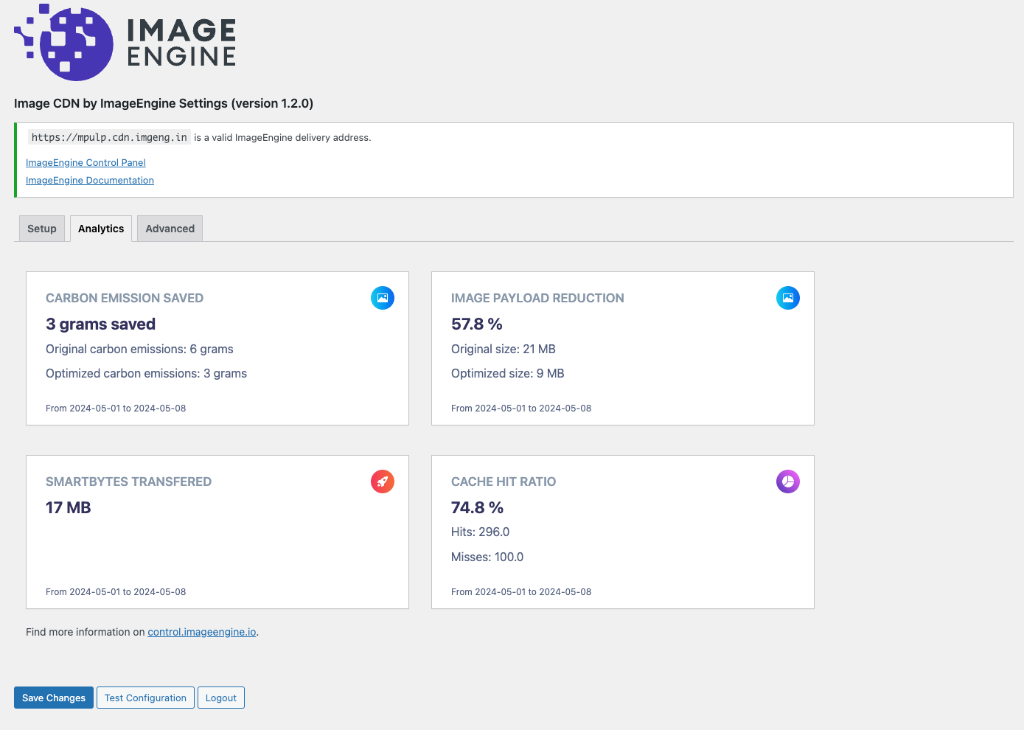Click the Cache Hit Ratio heading

(504, 482)
